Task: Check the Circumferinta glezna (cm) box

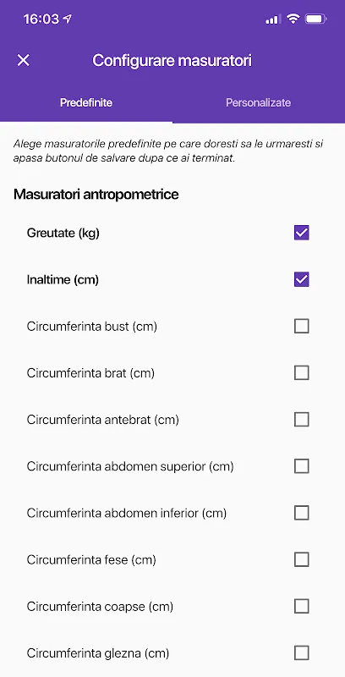Action: 301,652
